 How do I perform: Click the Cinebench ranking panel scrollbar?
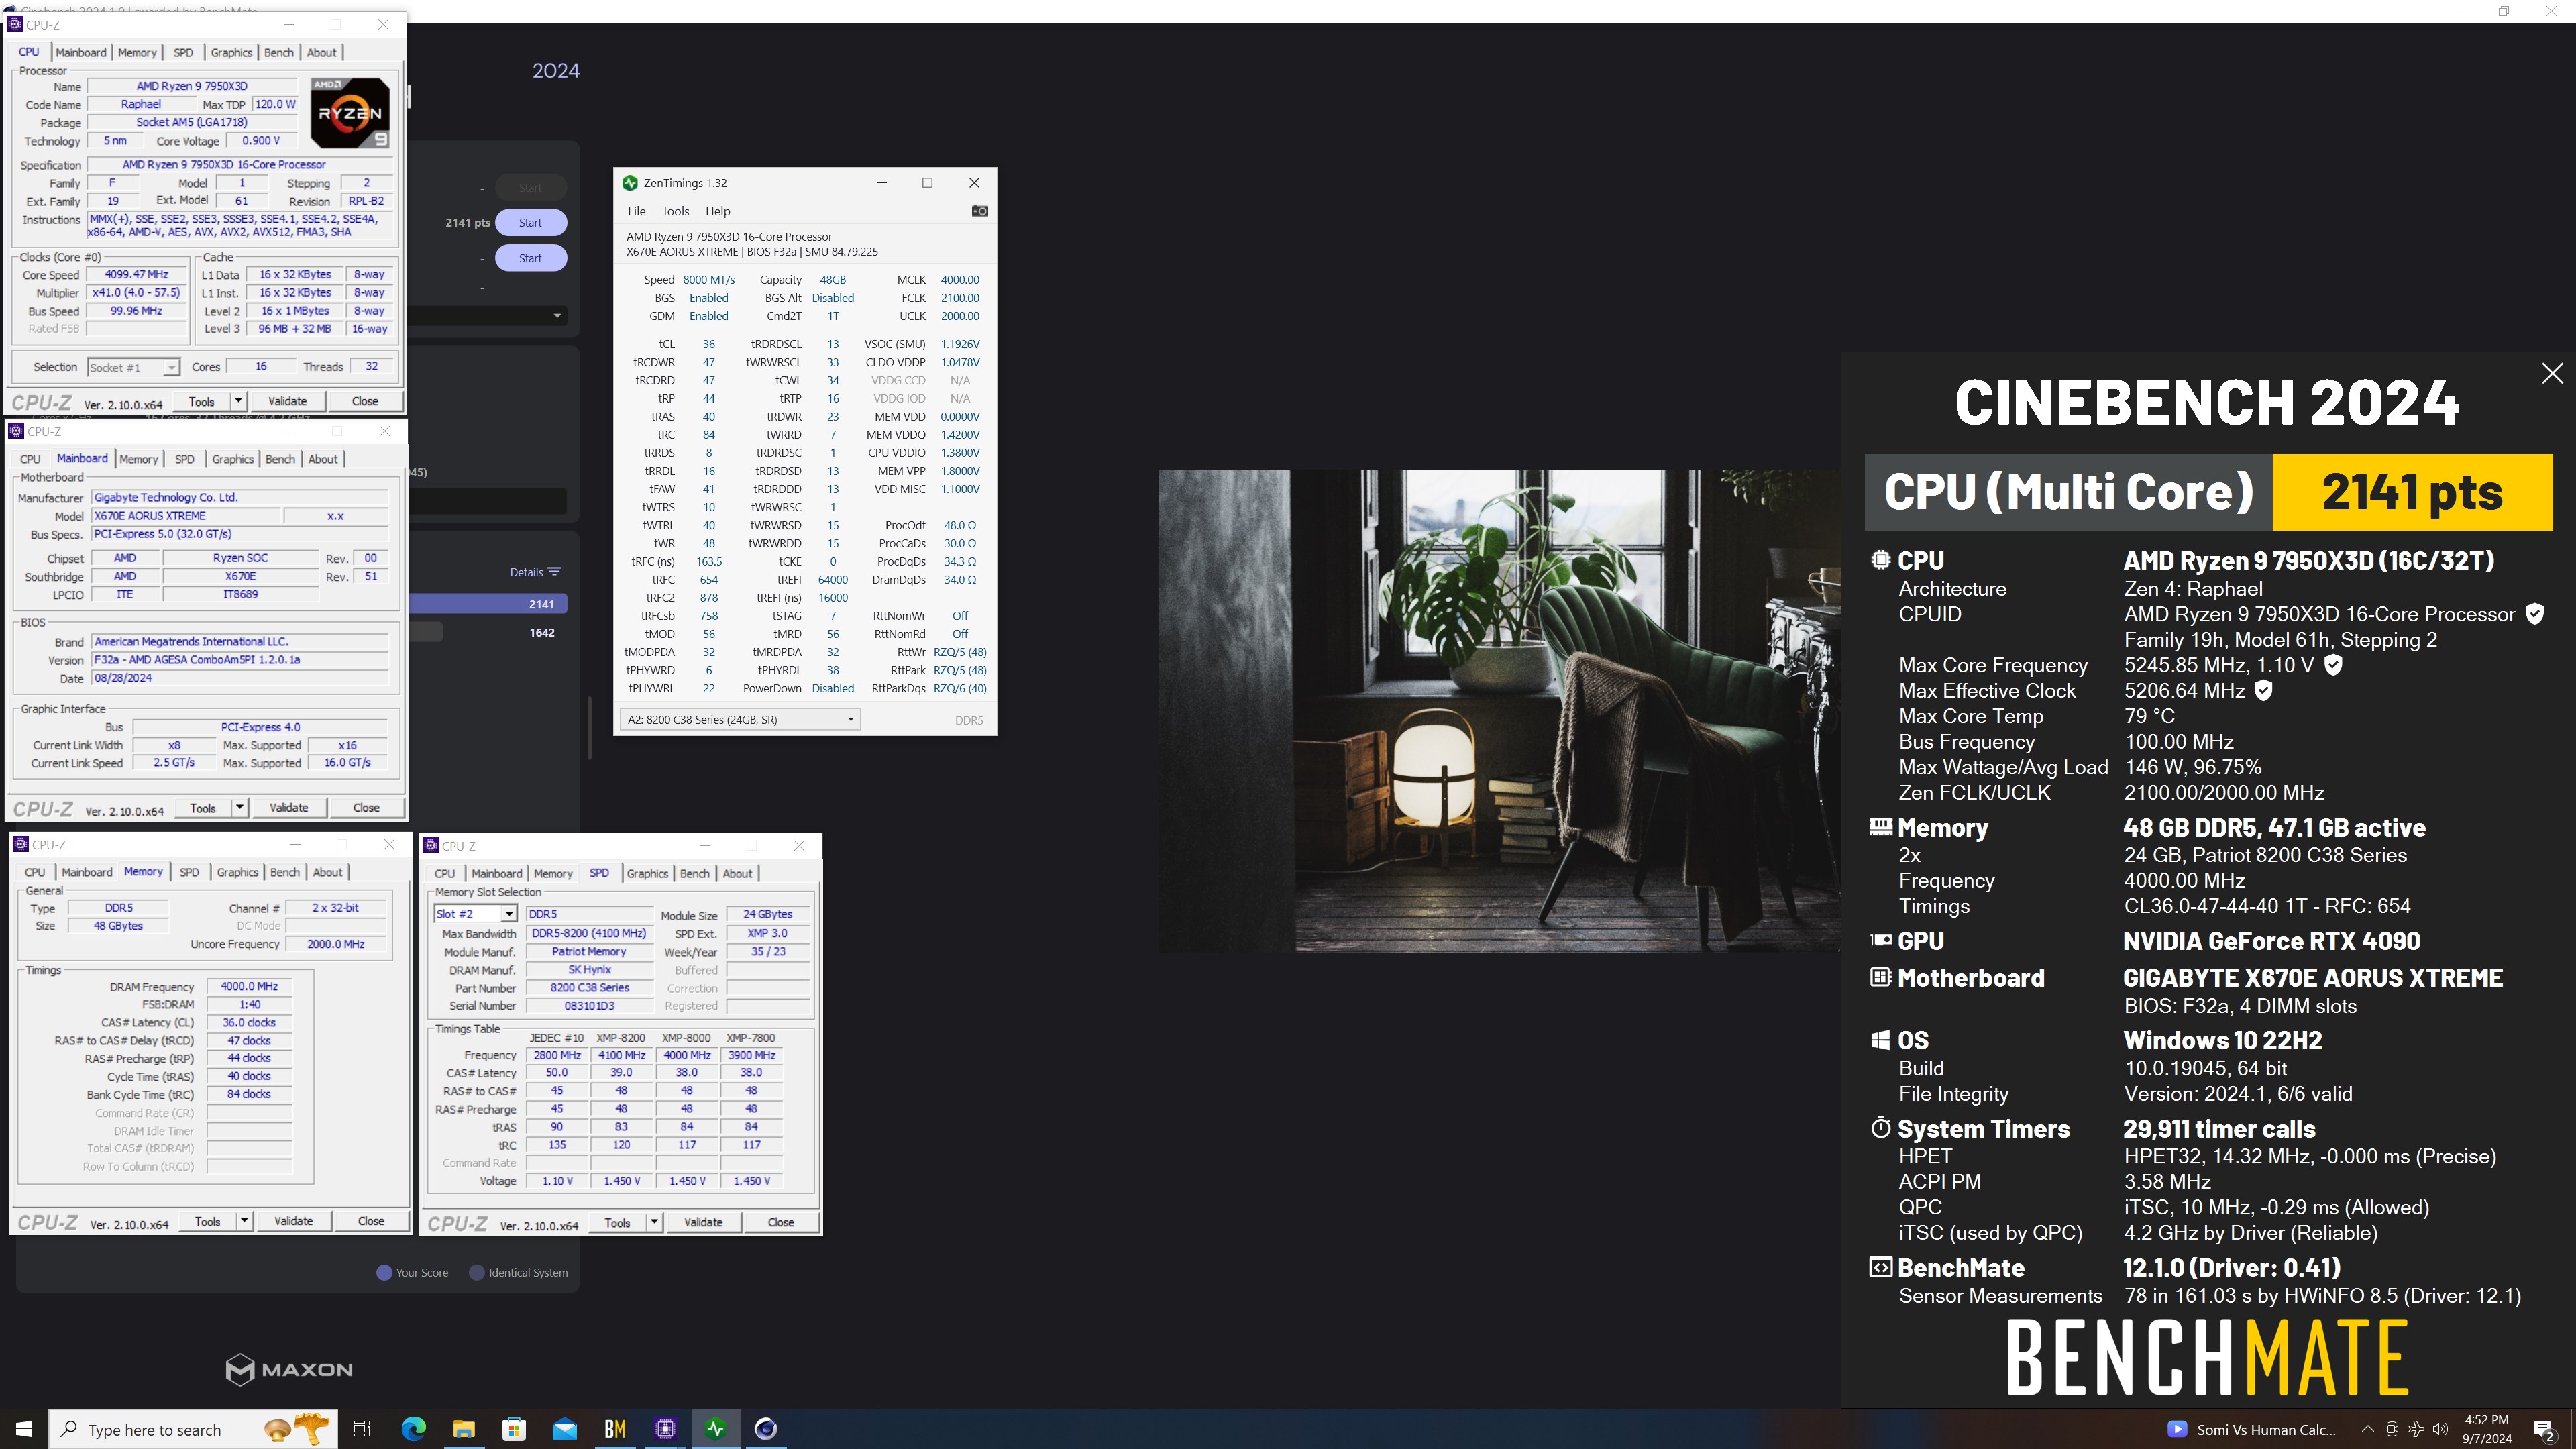590,728
